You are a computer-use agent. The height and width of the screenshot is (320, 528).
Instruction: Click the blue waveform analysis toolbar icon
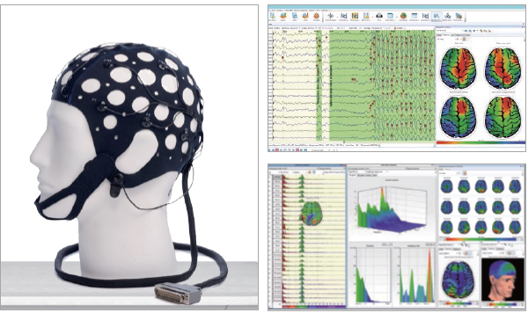click(330, 16)
